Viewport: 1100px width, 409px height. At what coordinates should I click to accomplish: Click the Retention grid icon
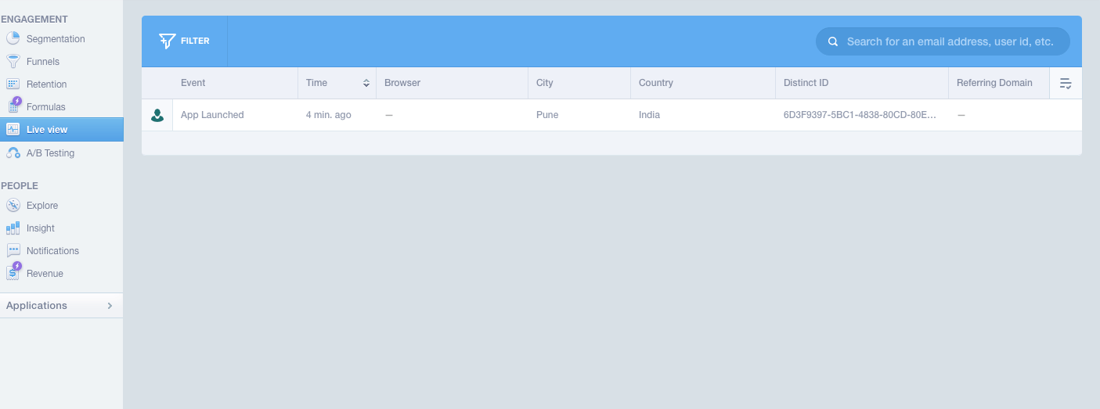tap(13, 84)
